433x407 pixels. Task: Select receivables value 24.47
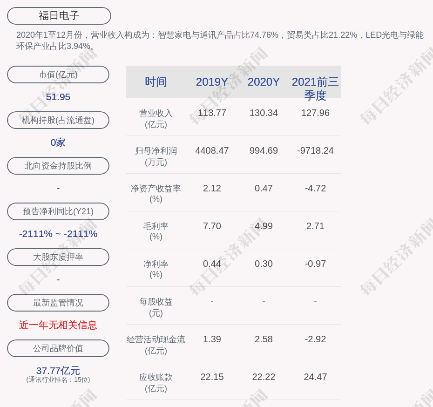315,377
